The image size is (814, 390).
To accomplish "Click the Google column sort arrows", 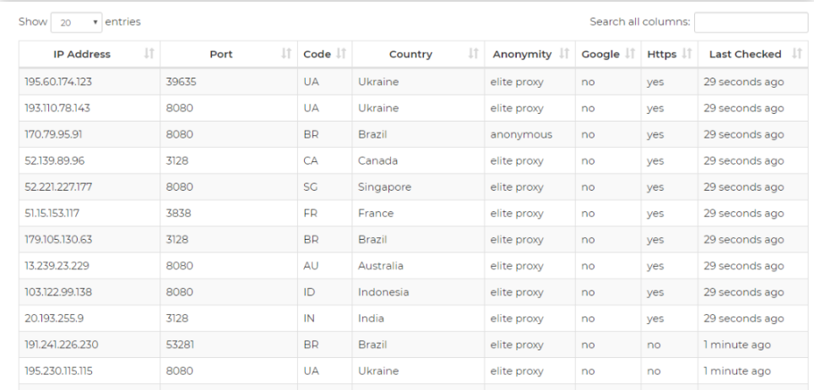I will [x=630, y=53].
